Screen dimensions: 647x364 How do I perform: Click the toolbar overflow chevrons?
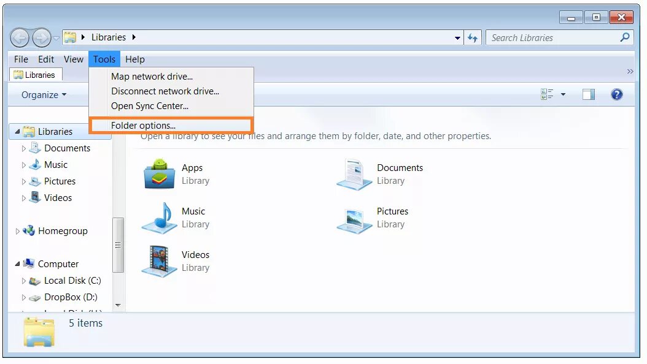630,71
